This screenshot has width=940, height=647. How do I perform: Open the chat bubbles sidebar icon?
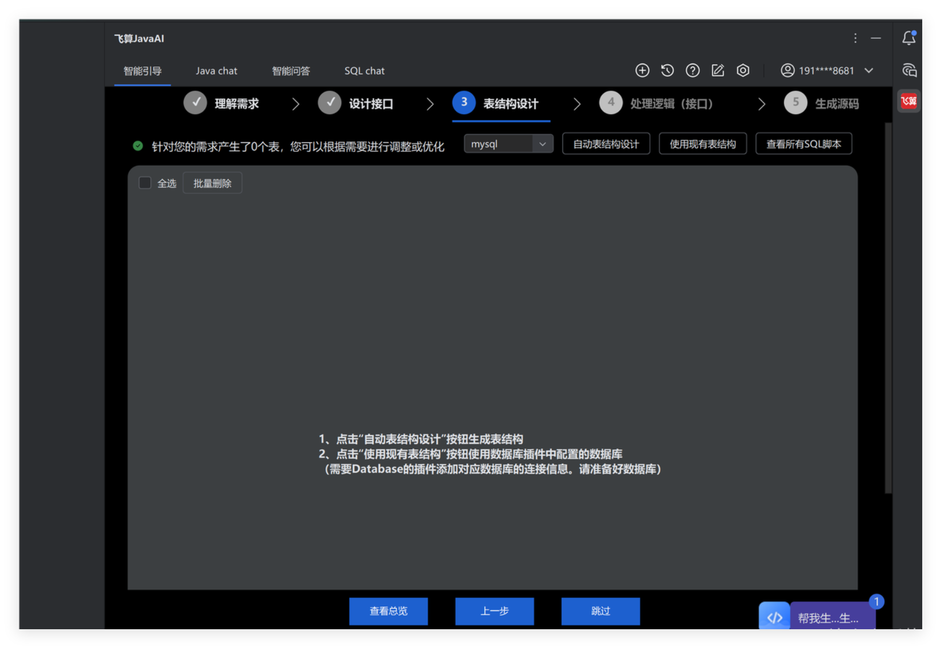pyautogui.click(x=909, y=71)
